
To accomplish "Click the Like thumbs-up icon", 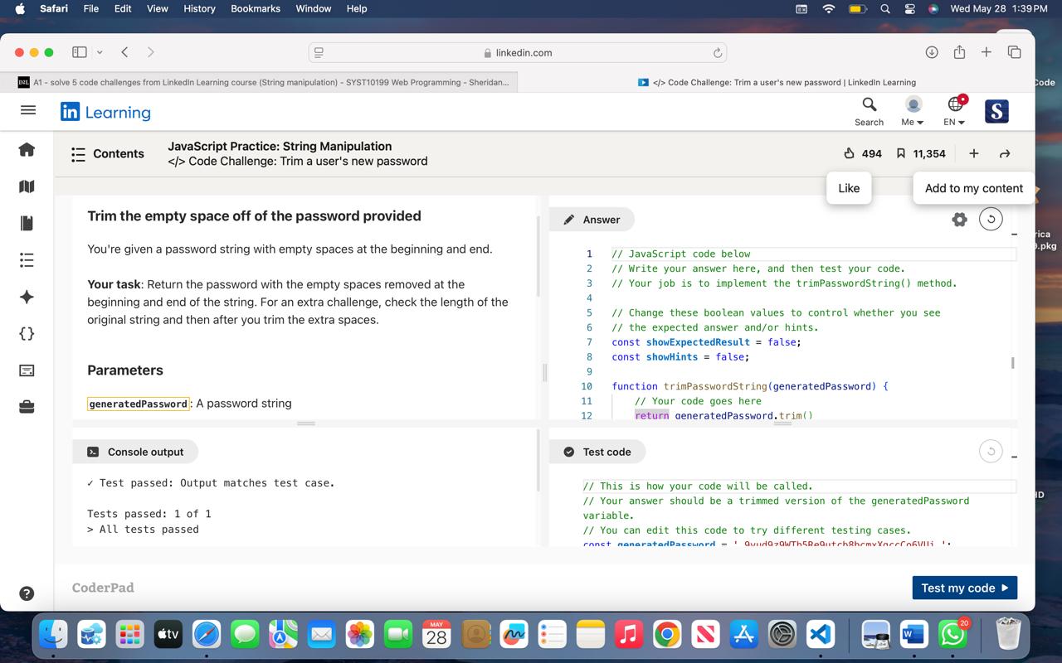I will [849, 153].
